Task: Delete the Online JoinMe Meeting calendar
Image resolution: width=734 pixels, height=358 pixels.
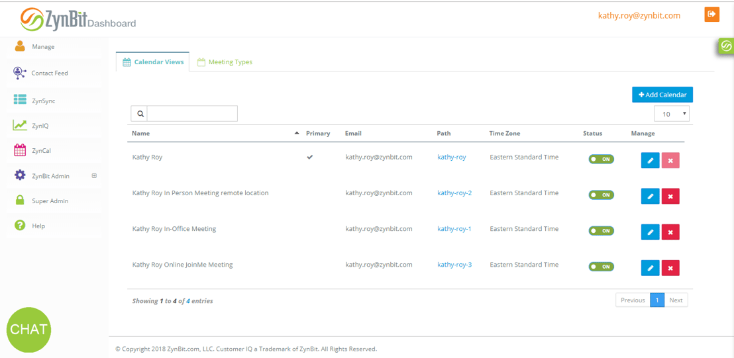Action: [x=670, y=268]
